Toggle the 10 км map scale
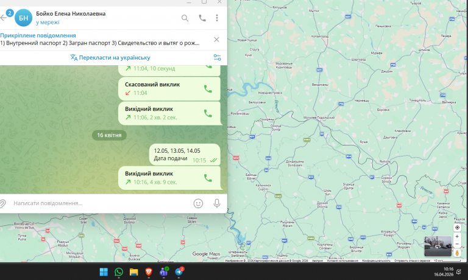 [447, 261]
